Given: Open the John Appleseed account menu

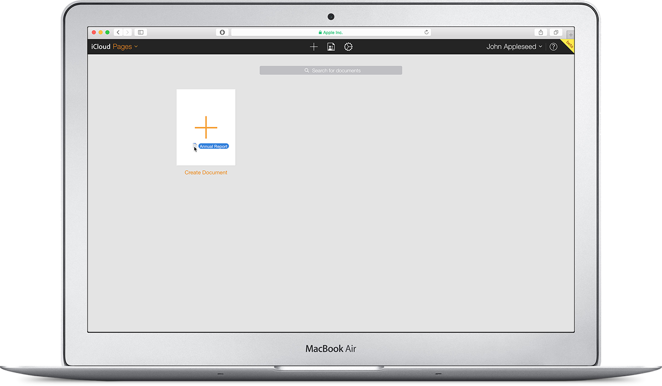Looking at the screenshot, I should tap(514, 47).
